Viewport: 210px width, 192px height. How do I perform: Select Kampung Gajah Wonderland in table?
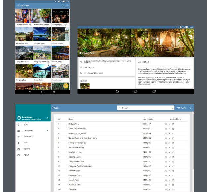click(x=80, y=166)
